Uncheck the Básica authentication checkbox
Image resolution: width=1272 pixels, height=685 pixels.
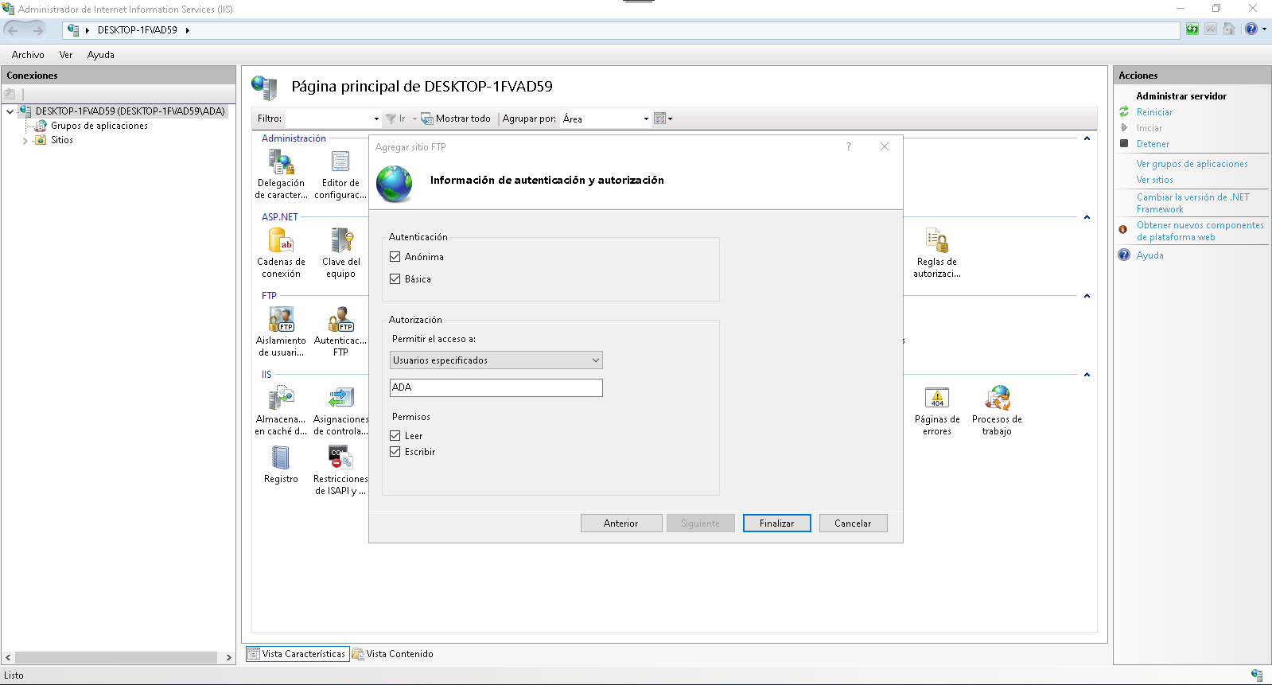395,279
